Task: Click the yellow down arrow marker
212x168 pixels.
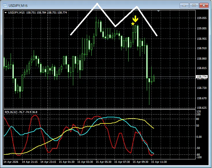Action: (135, 19)
